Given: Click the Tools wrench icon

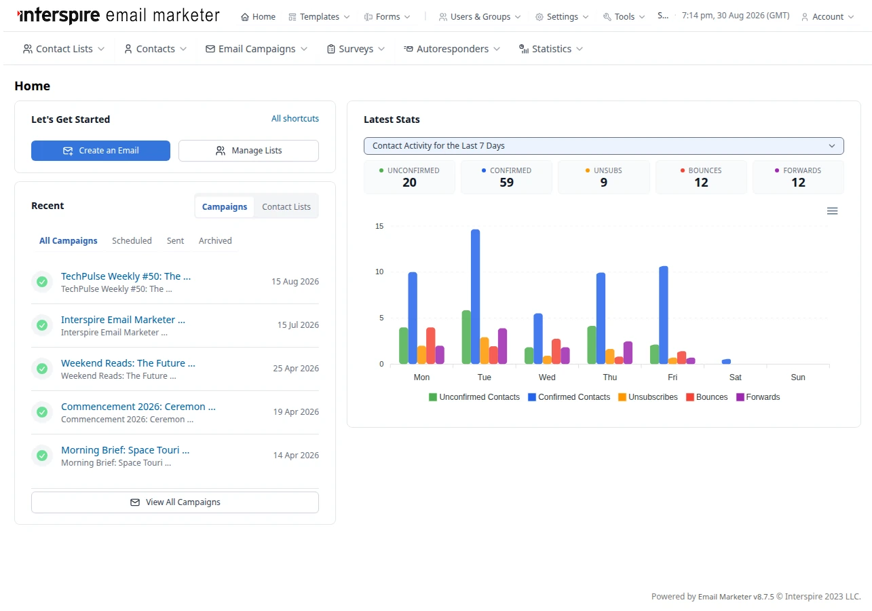Looking at the screenshot, I should (607, 17).
